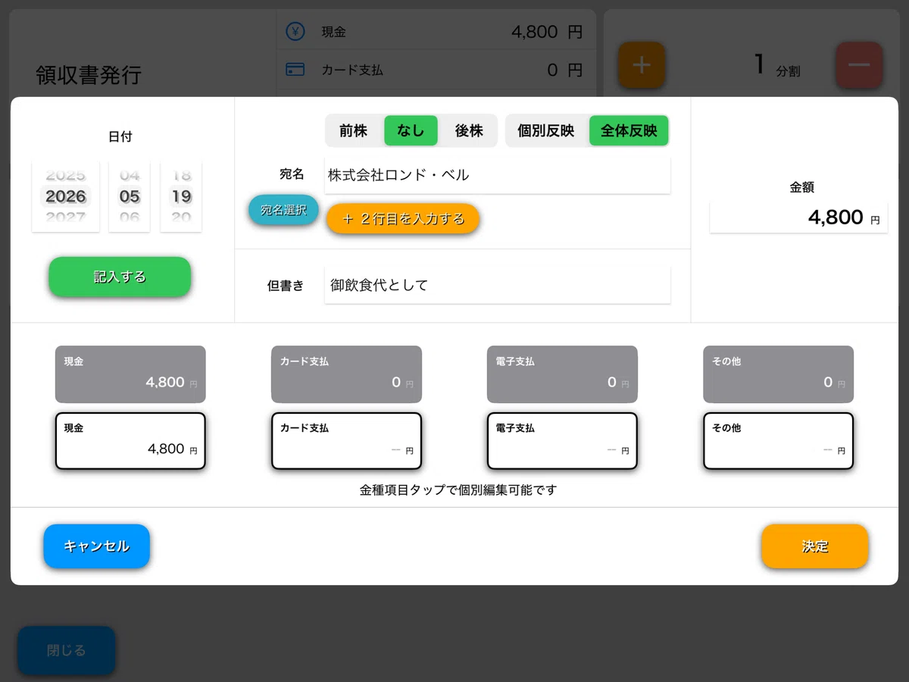The height and width of the screenshot is (682, 909).
Task: Select previous year 2025 in picker
Action: [x=66, y=175]
